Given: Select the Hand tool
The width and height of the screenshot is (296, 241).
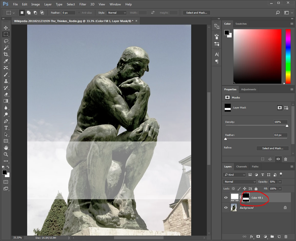Looking at the screenshot, I should click(x=6, y=148).
